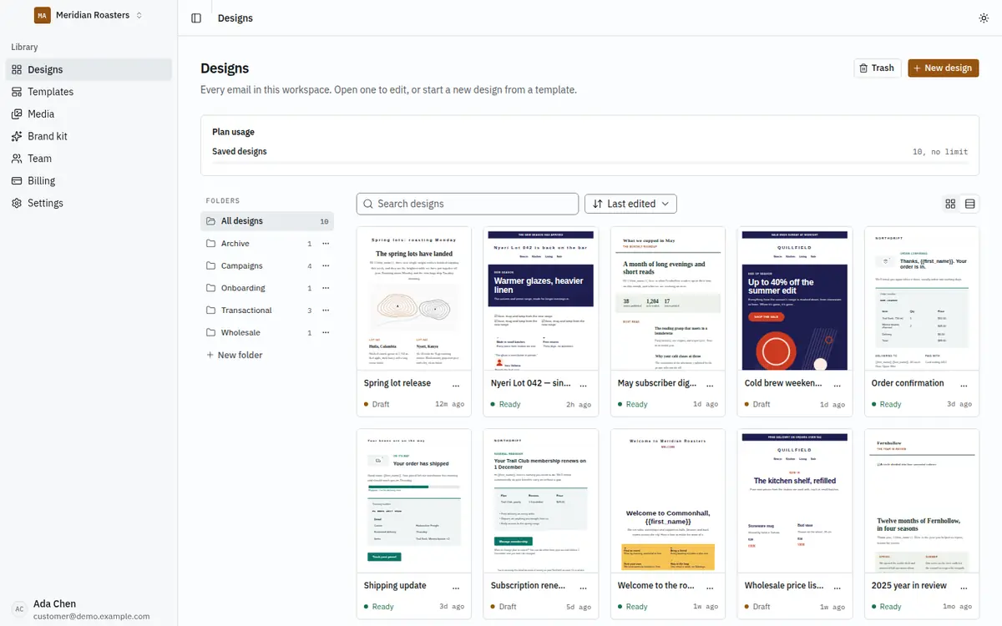This screenshot has height=626, width=1002.
Task: Switch to grid view
Action: [x=950, y=204]
